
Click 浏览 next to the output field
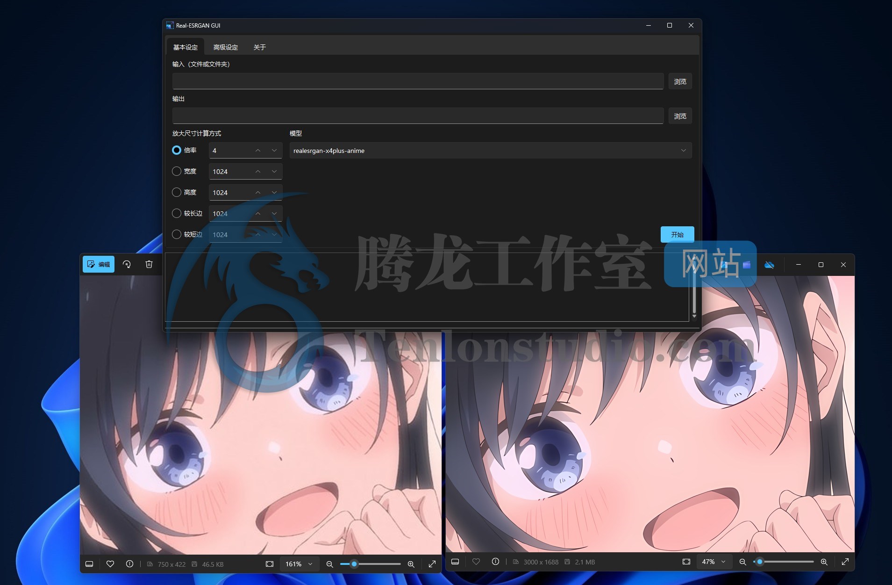(x=680, y=116)
